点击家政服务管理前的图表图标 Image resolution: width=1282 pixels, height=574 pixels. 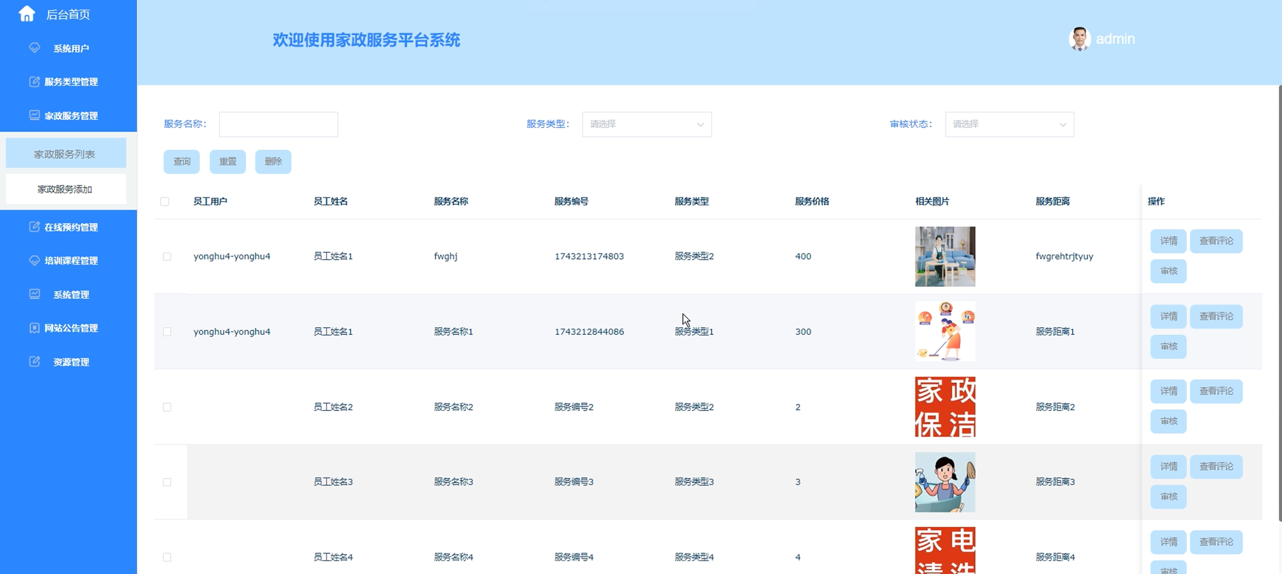[x=34, y=115]
